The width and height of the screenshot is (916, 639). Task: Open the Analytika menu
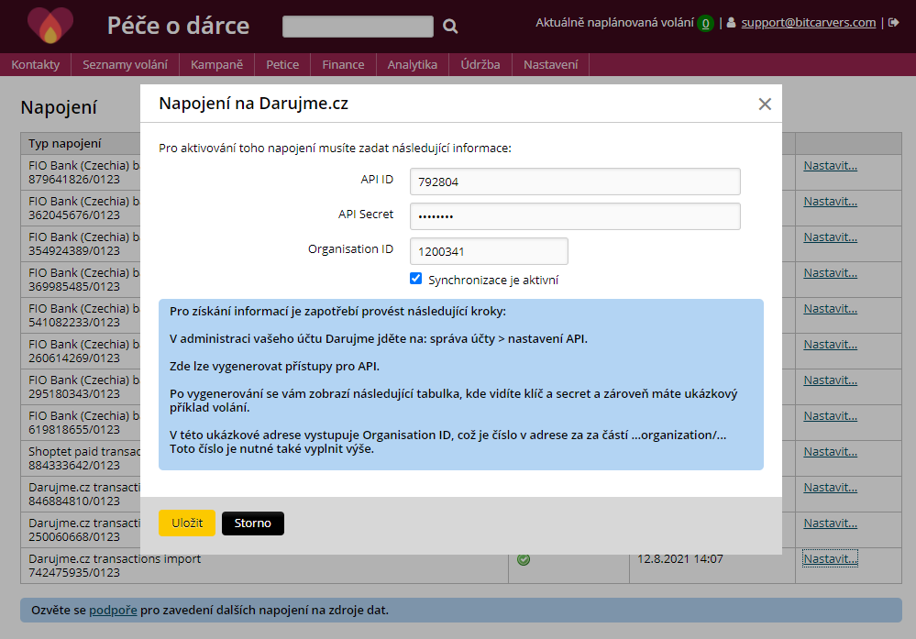(x=413, y=64)
